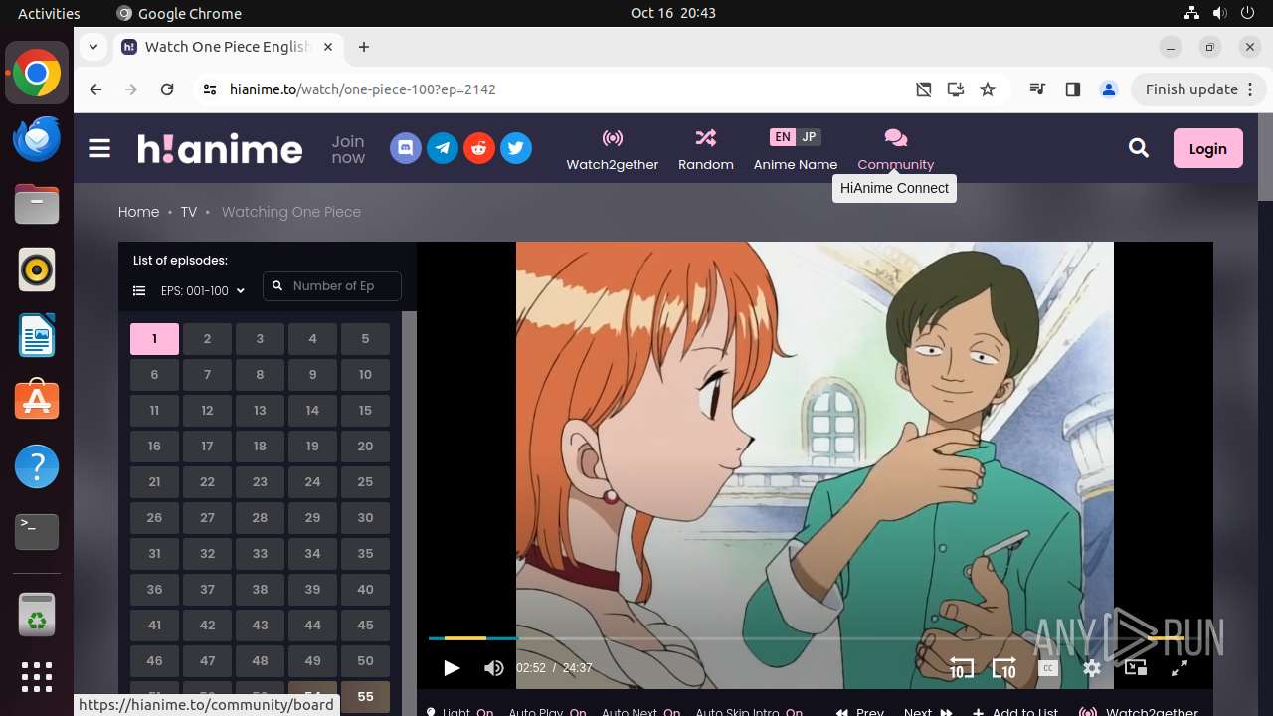Viewport: 1273px width, 716px height.
Task: Toggle Auto Skip Intro option
Action: [x=749, y=711]
